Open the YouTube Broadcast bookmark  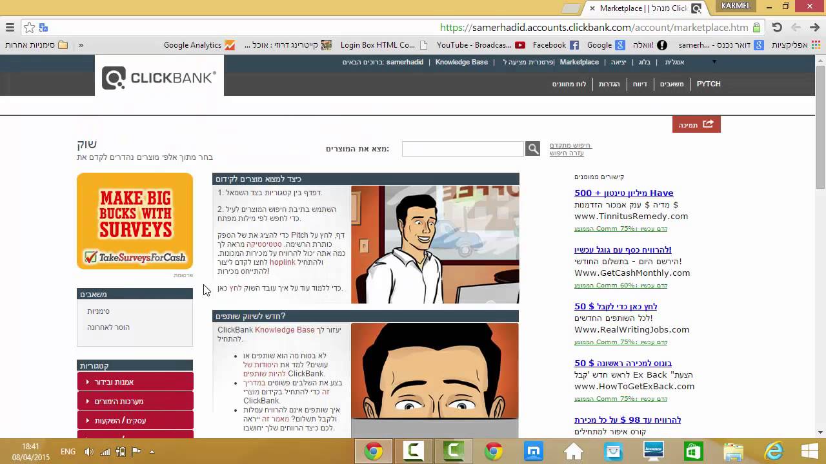(481, 45)
